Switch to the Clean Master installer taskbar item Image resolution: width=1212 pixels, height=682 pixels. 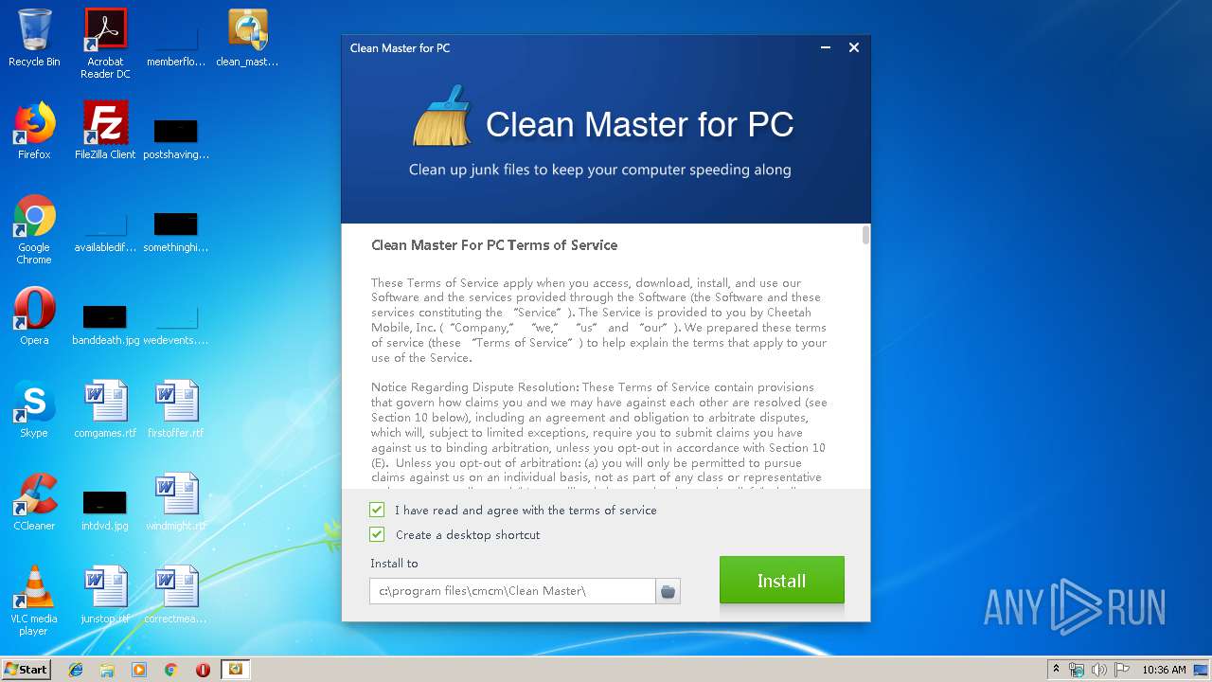pyautogui.click(x=235, y=670)
